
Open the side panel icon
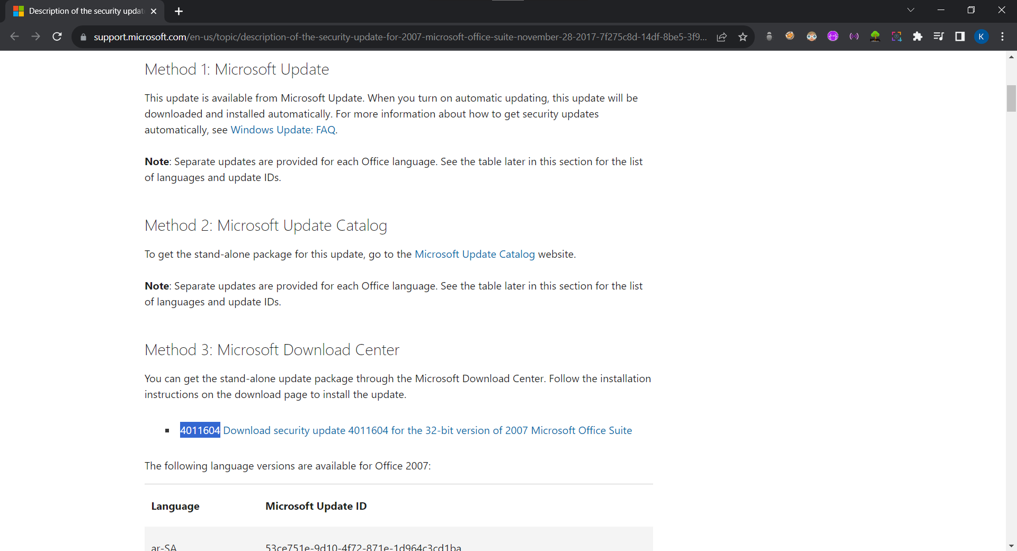(x=960, y=37)
